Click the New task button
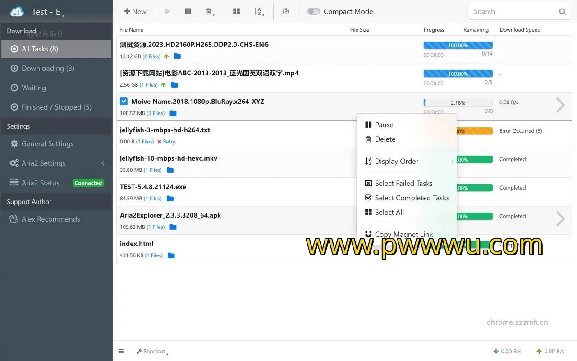The width and height of the screenshot is (577, 361). [x=135, y=12]
